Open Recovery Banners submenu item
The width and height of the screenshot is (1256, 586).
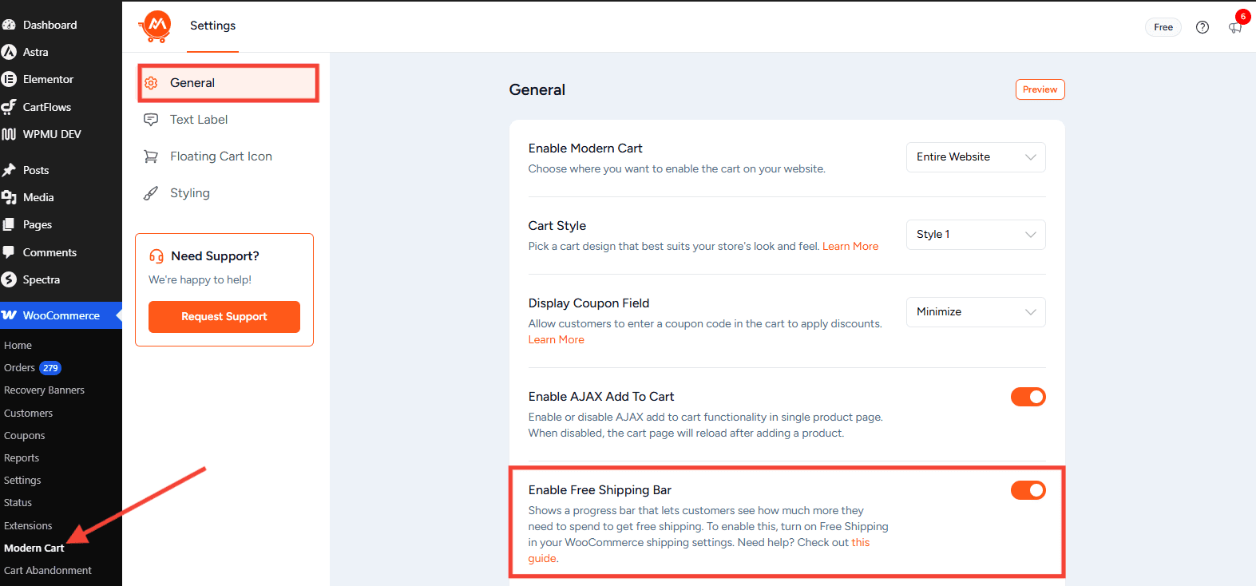(x=44, y=390)
